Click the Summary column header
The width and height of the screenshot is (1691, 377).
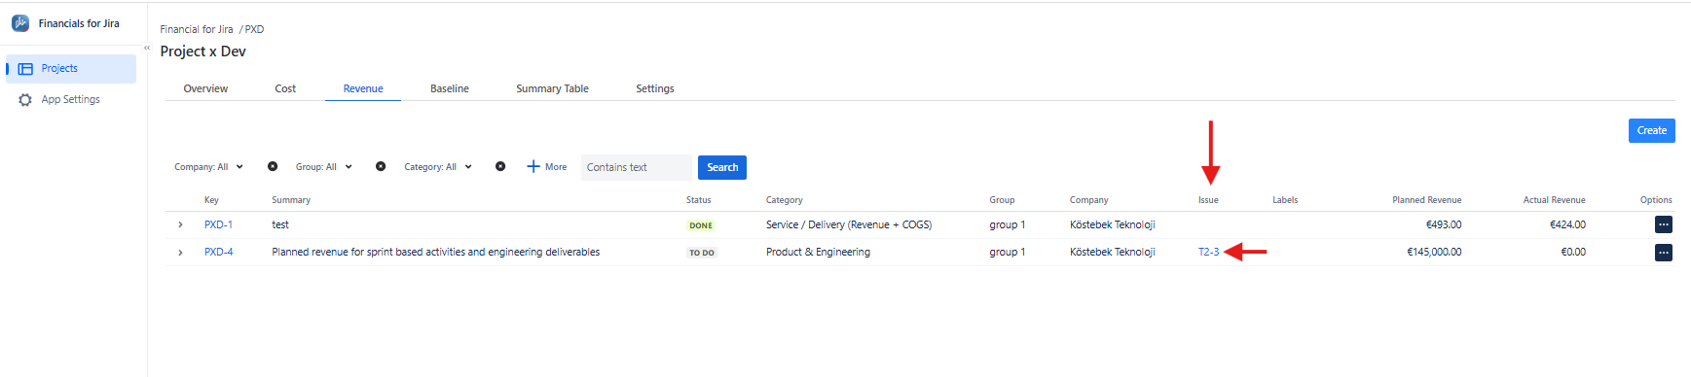coord(291,200)
